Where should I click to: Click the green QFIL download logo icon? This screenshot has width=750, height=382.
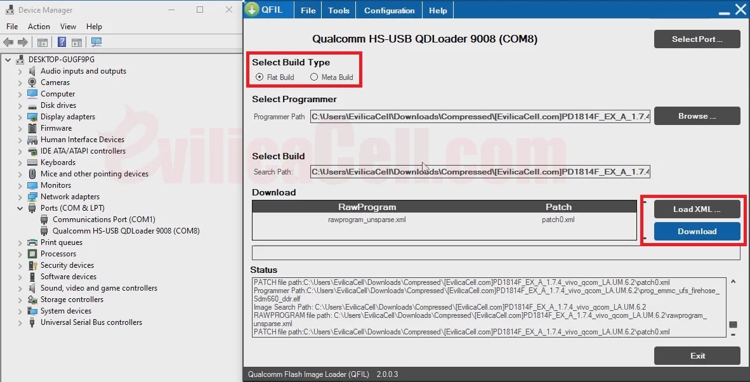point(253,10)
